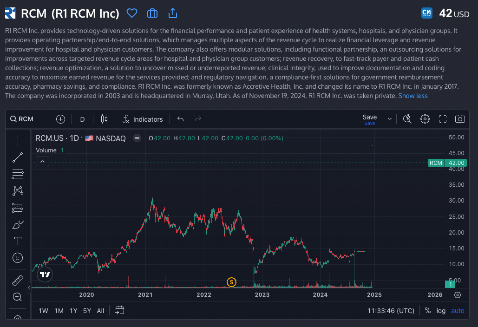Click the RCM.US symbol legend title
This screenshot has width=478, height=327.
click(49, 138)
